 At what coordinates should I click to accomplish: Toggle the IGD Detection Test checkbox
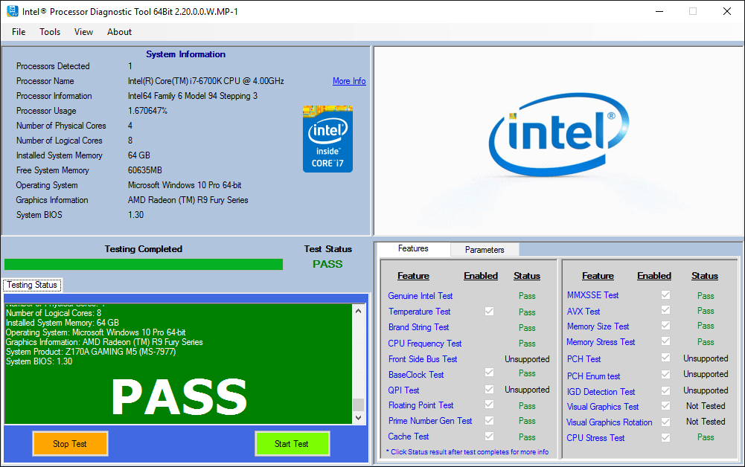(665, 390)
